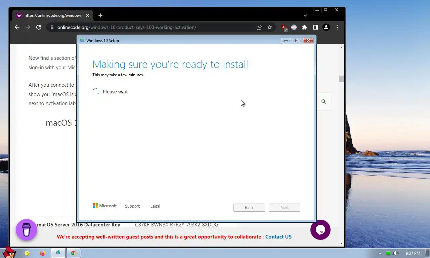430x258 pixels.
Task: Open purple coffee cup donation button
Action: pos(27,230)
